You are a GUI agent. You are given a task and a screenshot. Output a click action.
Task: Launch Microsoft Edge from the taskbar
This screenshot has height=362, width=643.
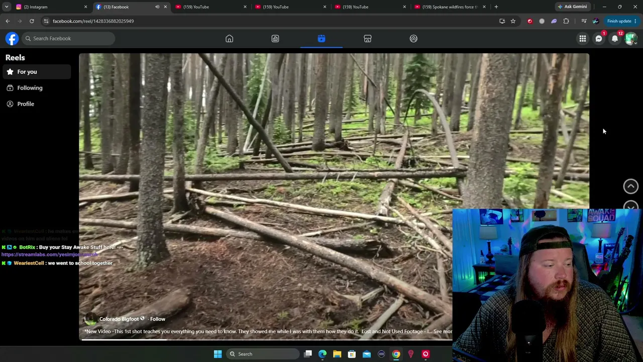323,354
